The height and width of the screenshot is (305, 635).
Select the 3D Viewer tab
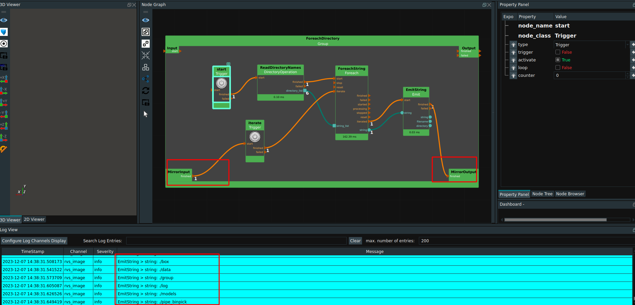[10, 220]
